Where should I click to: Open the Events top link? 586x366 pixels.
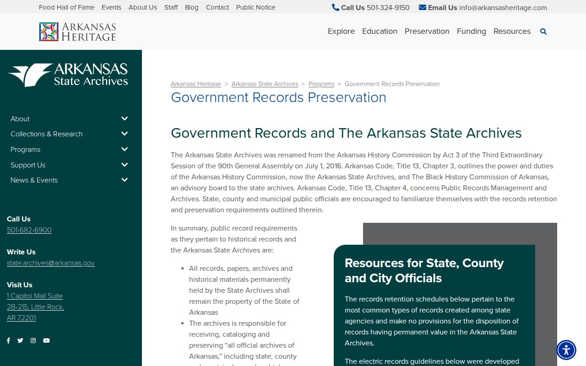pyautogui.click(x=111, y=7)
